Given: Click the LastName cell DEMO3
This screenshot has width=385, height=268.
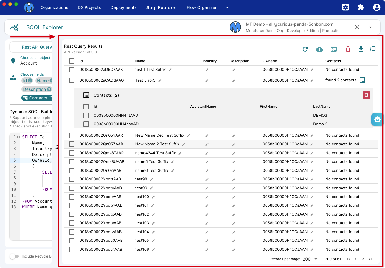Looking at the screenshot, I should coord(320,116).
